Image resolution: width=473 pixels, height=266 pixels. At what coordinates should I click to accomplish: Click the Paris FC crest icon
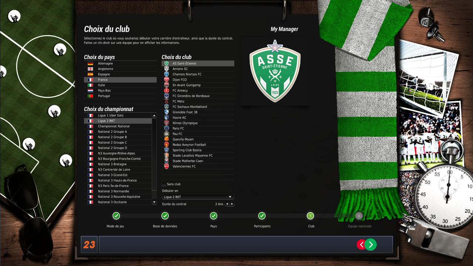166,129
